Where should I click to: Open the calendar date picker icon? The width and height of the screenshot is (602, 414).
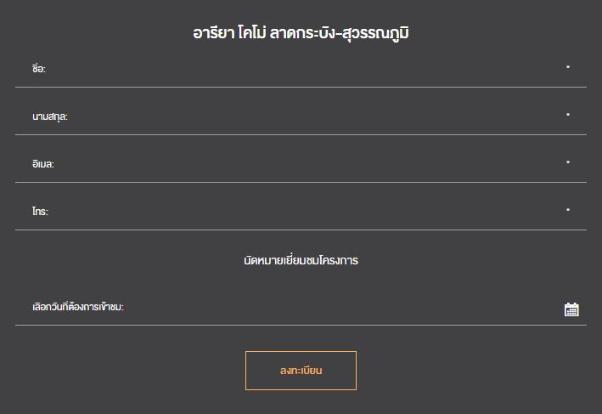(571, 309)
